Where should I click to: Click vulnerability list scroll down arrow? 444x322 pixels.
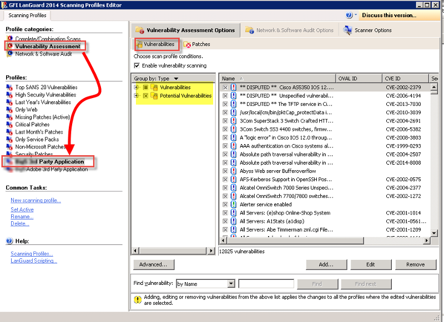434,233
